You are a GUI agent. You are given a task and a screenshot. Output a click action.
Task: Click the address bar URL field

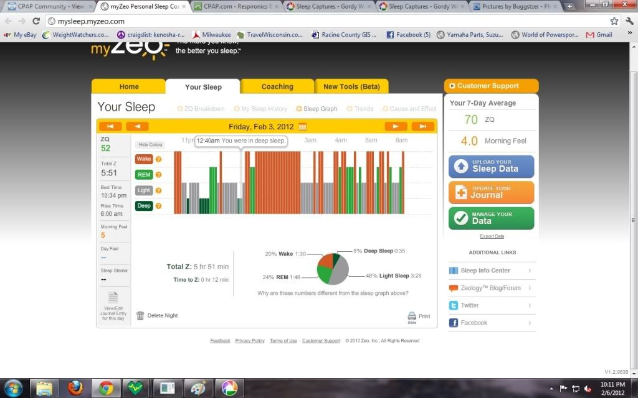coord(328,21)
